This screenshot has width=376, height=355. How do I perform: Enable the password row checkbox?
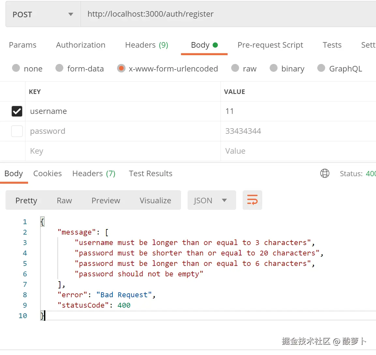point(17,131)
